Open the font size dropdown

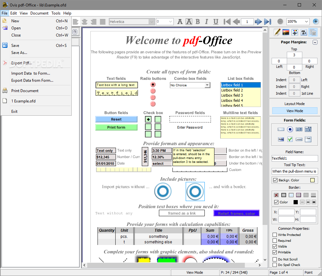171,22
